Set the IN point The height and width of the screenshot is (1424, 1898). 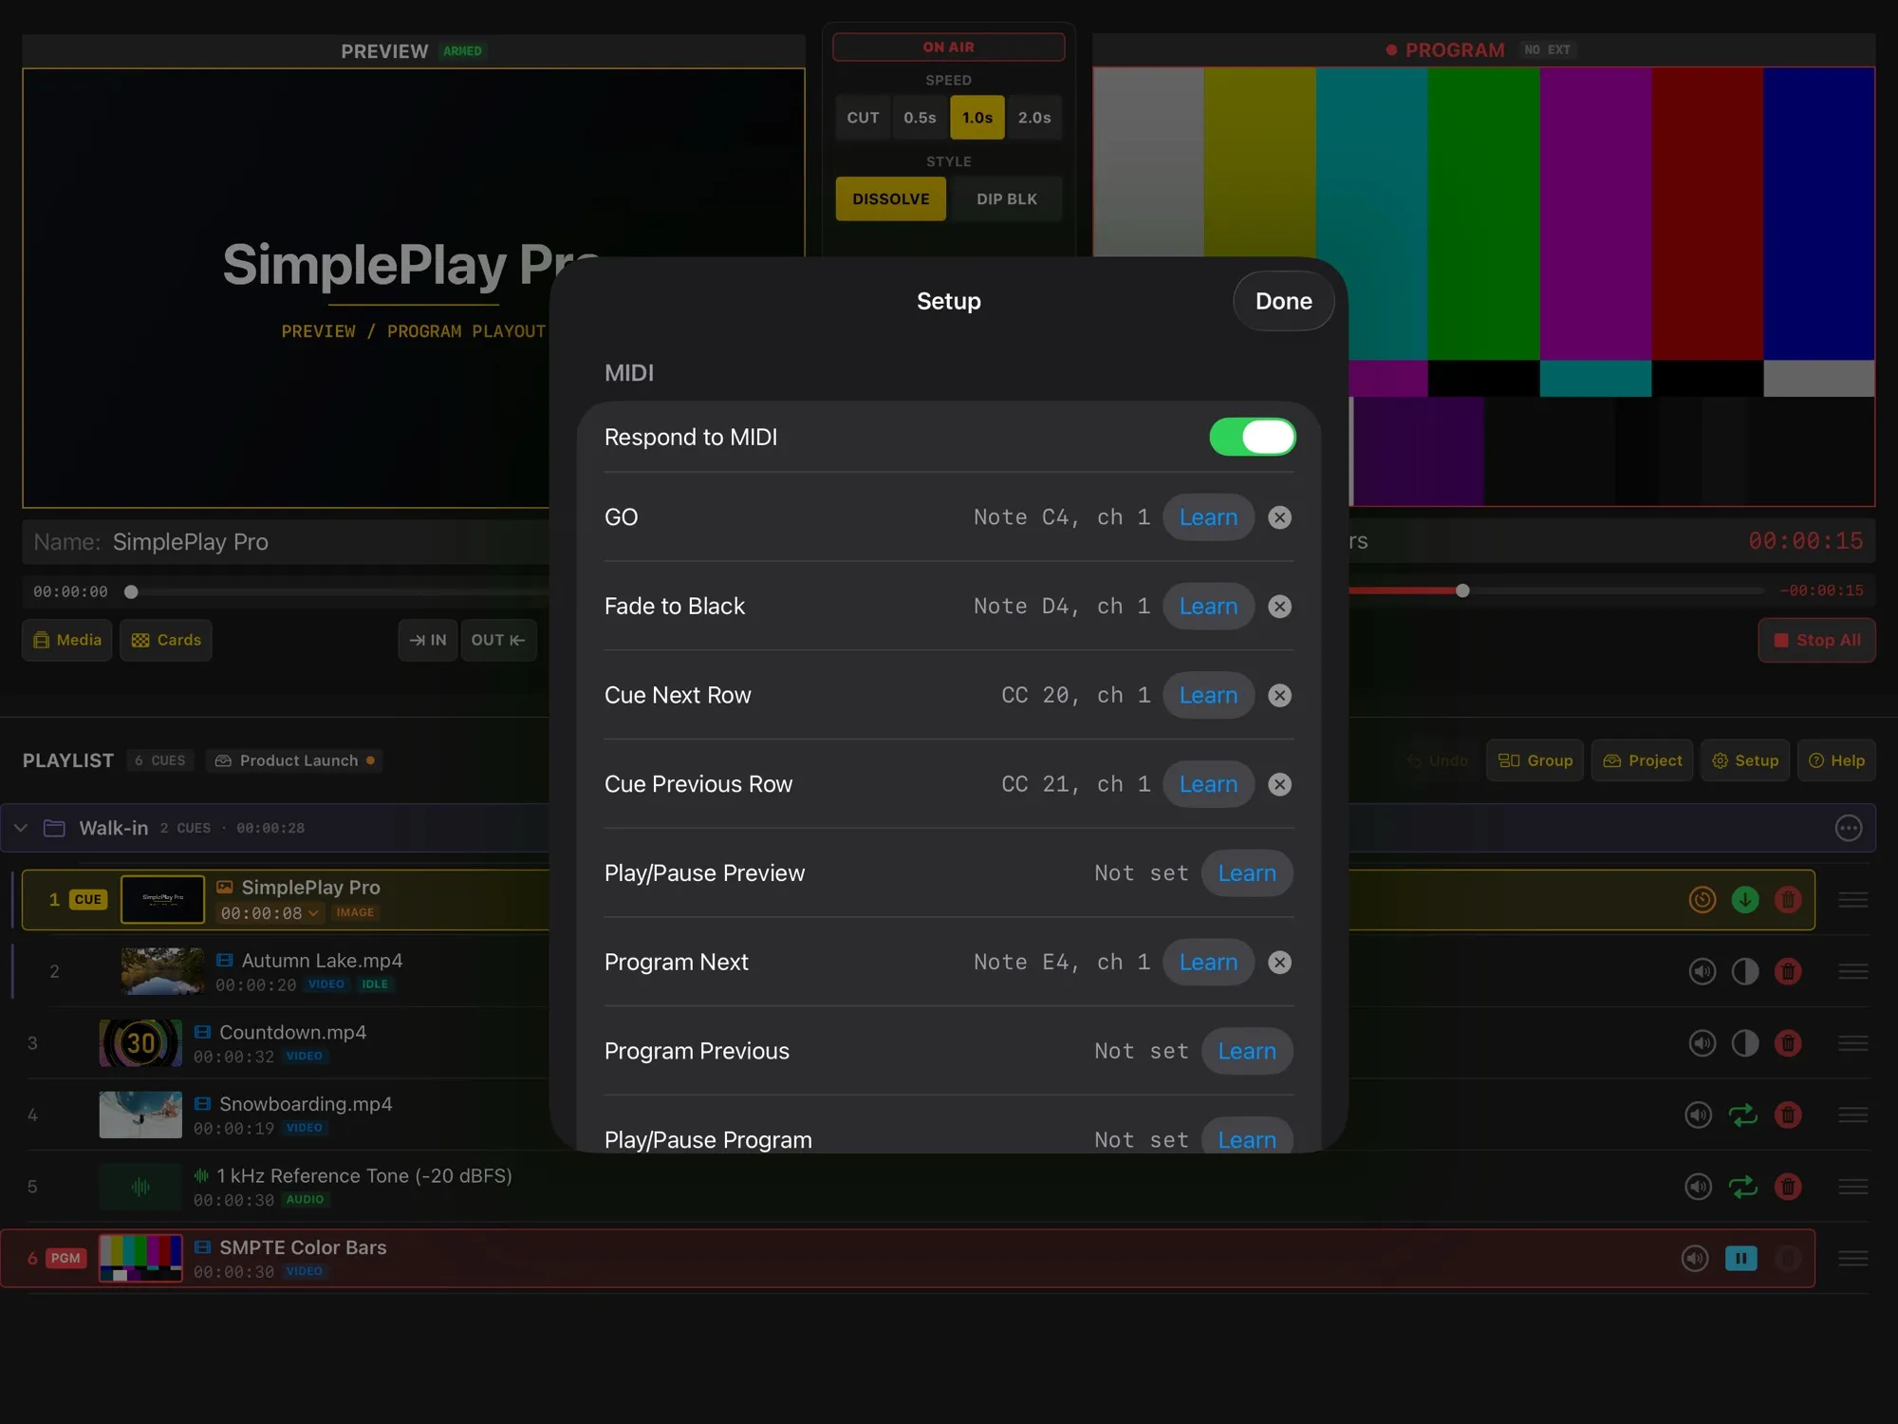[428, 640]
